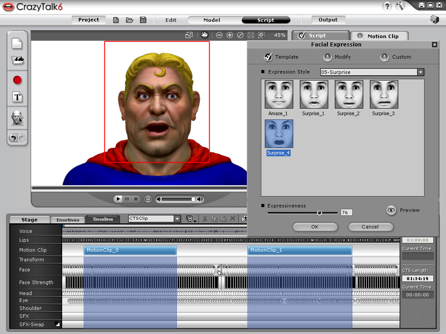Click the preview playback progress bar
This screenshot has width=446, height=334.
tap(139, 188)
